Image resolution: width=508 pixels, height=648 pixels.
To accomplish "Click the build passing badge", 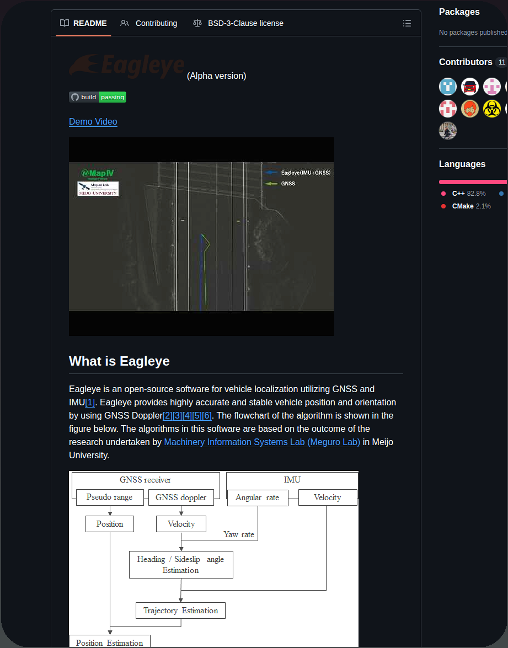I will tap(98, 97).
